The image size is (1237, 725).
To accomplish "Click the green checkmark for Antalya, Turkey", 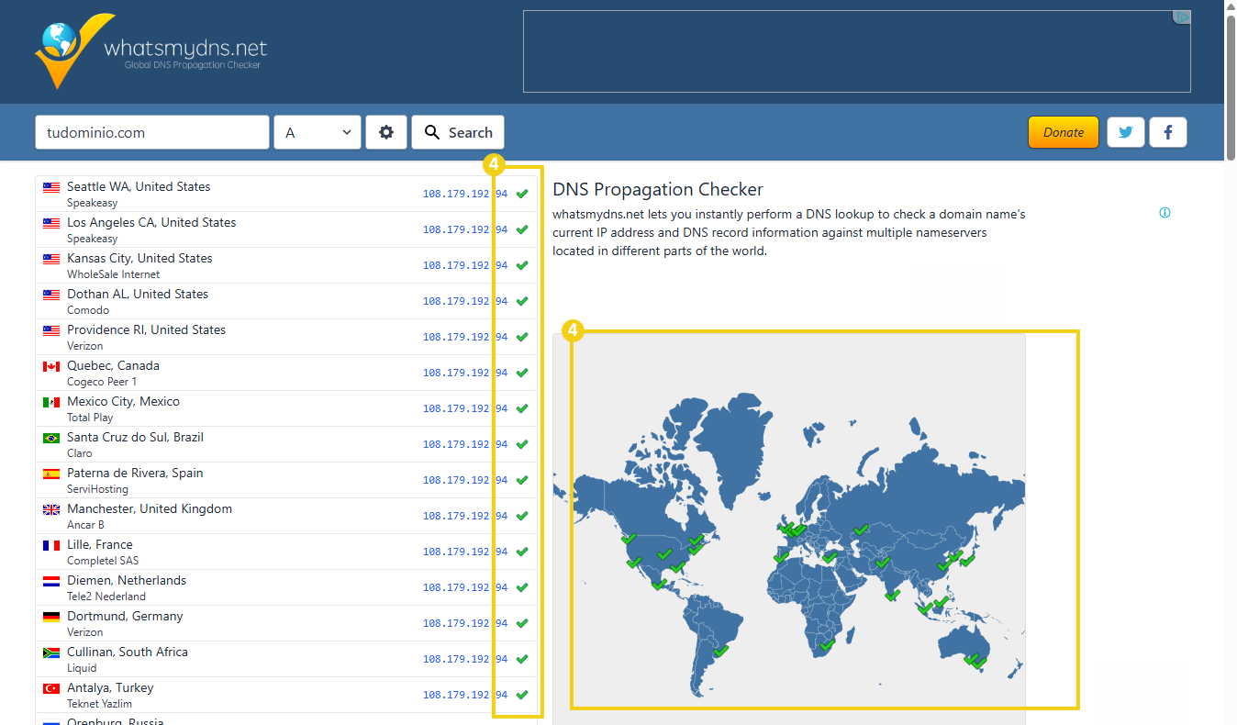I will 522,695.
